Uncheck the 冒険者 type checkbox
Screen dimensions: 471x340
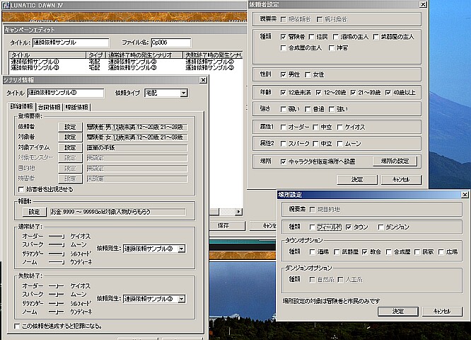click(x=284, y=35)
